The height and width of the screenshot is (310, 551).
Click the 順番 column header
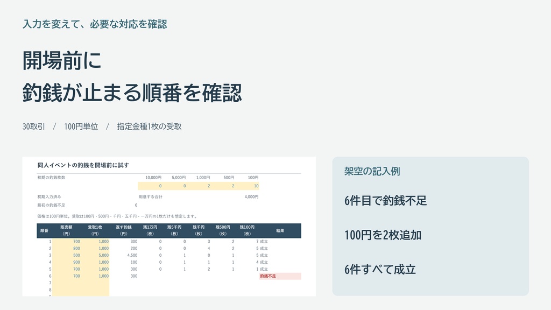[x=44, y=230]
